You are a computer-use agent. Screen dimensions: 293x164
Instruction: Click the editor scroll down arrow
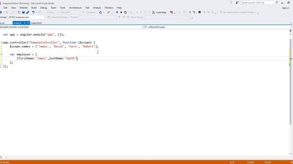291,154
